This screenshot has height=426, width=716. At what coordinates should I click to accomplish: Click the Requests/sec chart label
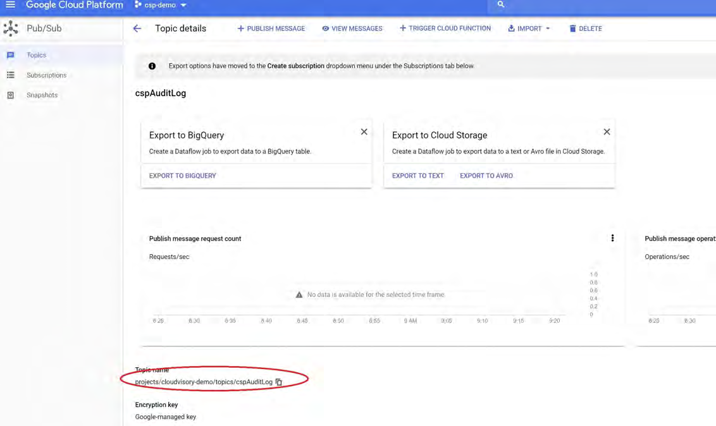[169, 257]
